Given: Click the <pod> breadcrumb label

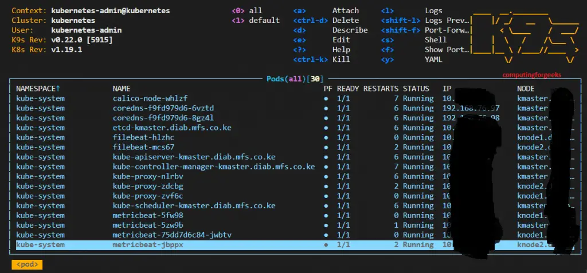Looking at the screenshot, I should [27, 264].
